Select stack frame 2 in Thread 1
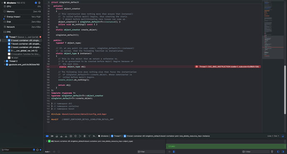Image resolution: width=287 pixels, height=154 pixels. 24,47
